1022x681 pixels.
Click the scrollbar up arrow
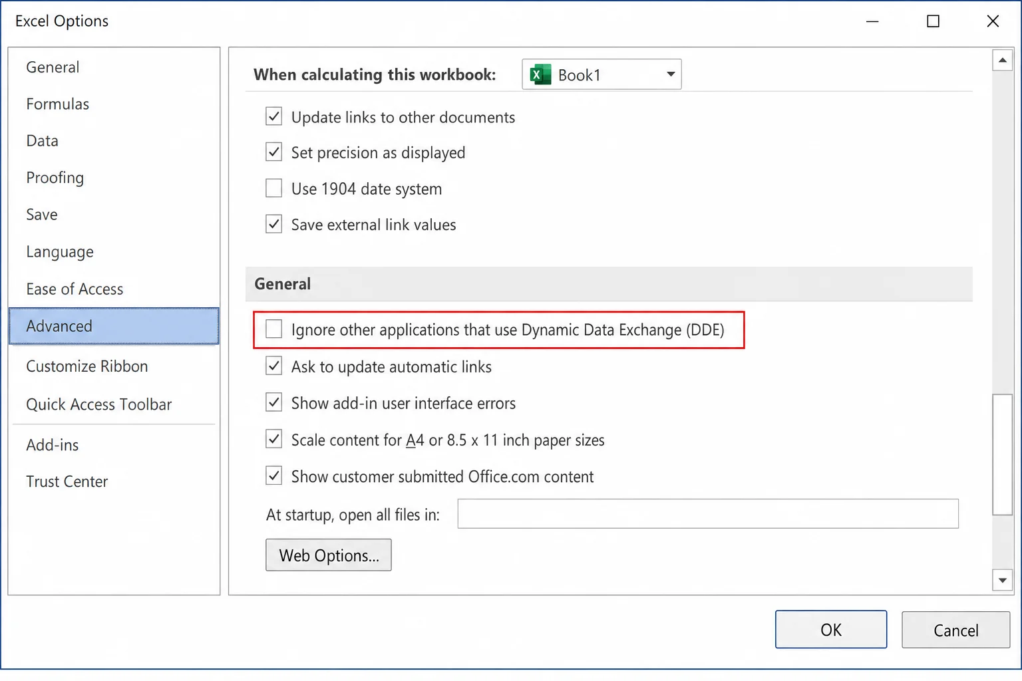pos(1002,60)
